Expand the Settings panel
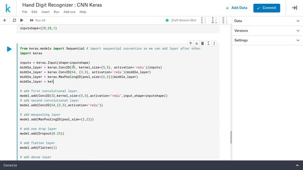This screenshot has height=170, width=303. click(x=267, y=40)
